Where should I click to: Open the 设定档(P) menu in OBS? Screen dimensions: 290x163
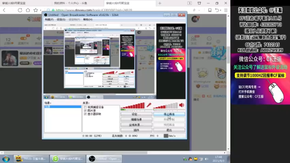(x=74, y=20)
